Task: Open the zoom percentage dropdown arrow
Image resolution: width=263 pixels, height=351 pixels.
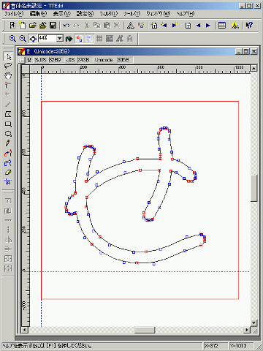Action: (60, 39)
